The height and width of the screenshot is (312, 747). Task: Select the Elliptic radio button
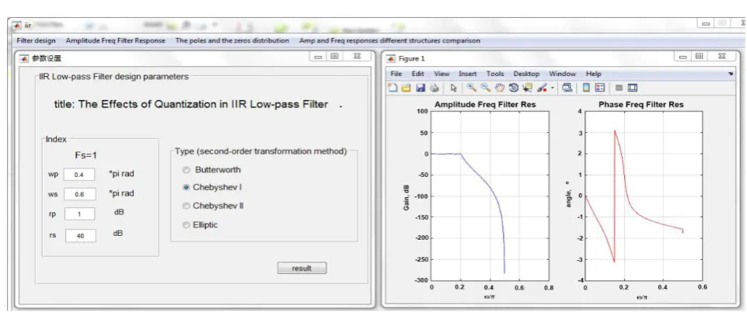(x=187, y=225)
